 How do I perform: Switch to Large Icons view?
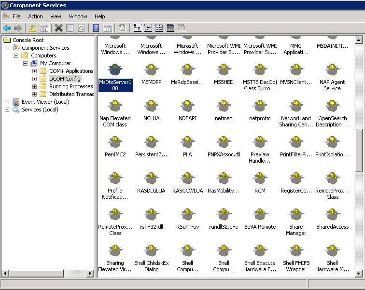(x=137, y=28)
